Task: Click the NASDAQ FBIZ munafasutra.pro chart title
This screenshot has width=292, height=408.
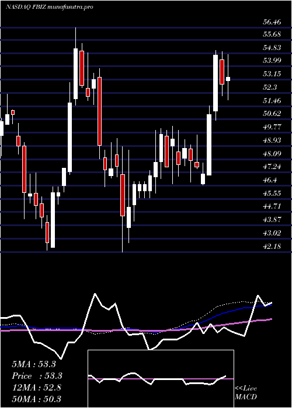Action: (49, 7)
